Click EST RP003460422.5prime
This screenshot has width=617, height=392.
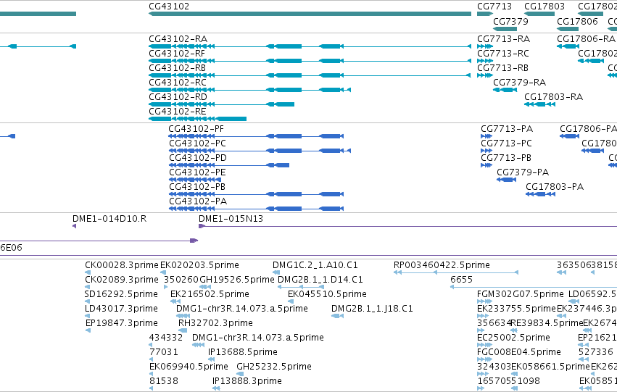point(442,265)
